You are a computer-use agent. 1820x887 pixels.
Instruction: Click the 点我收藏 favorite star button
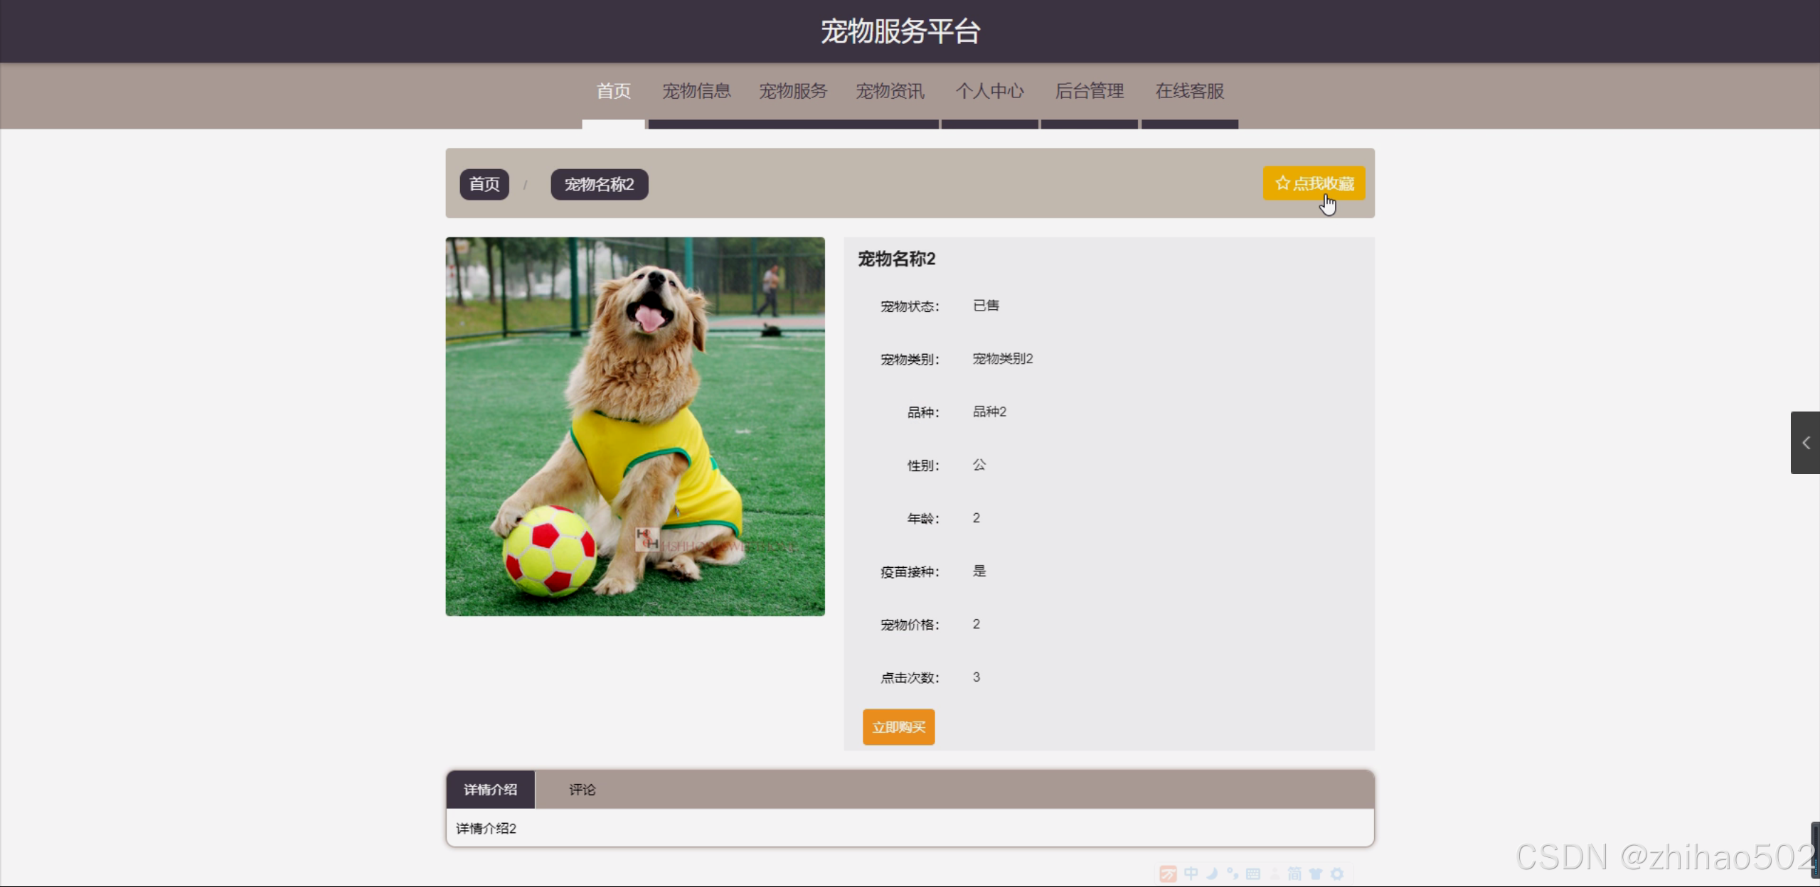pyautogui.click(x=1313, y=183)
